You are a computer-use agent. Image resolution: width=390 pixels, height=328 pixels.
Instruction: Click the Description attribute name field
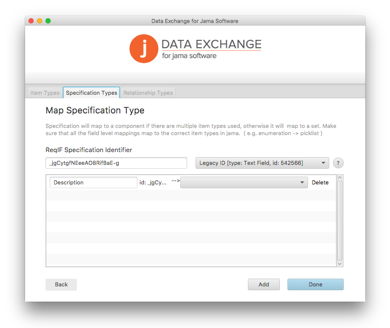[x=93, y=182]
